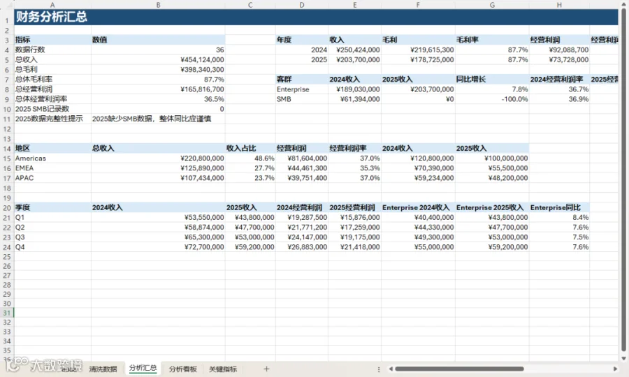
Task: Select column A header
Action: click(x=52, y=5)
